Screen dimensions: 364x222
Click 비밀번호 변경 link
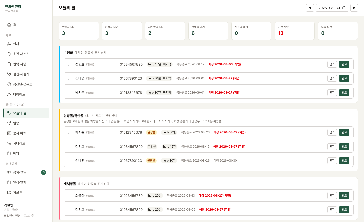point(12,216)
